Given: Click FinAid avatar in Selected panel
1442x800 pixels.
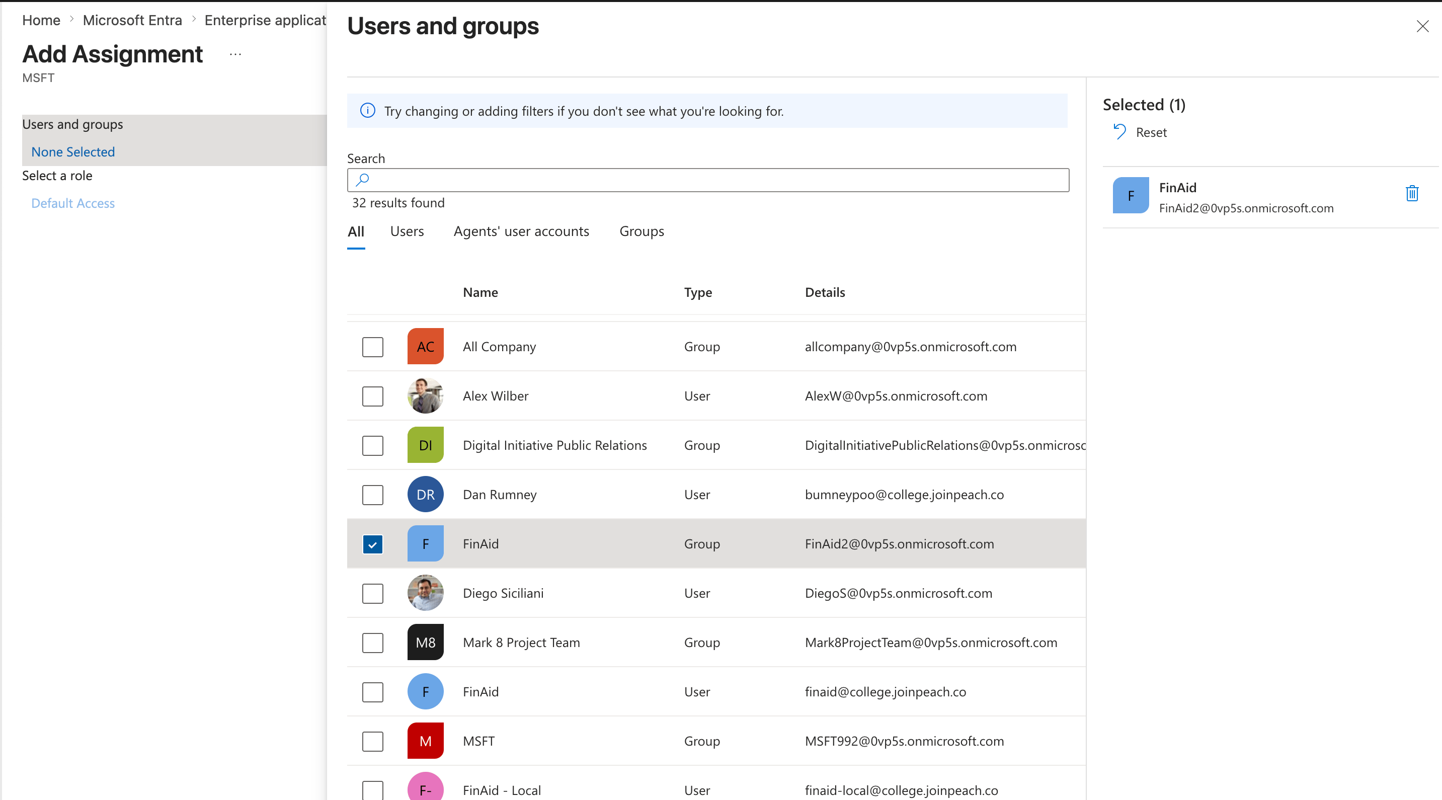Looking at the screenshot, I should click(x=1131, y=195).
